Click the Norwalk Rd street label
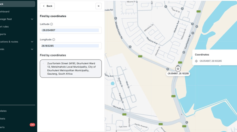 118,108
